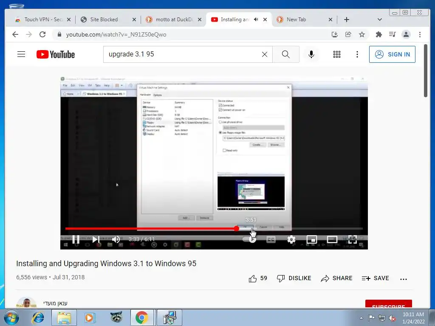Screen dimensions: 435x326
Task: Enter full screen video
Action: click(x=352, y=239)
